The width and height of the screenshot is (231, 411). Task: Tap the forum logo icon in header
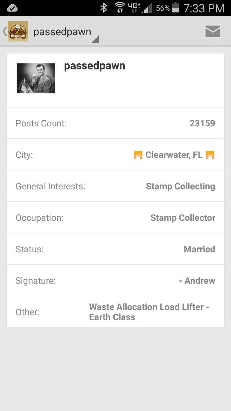click(x=18, y=31)
